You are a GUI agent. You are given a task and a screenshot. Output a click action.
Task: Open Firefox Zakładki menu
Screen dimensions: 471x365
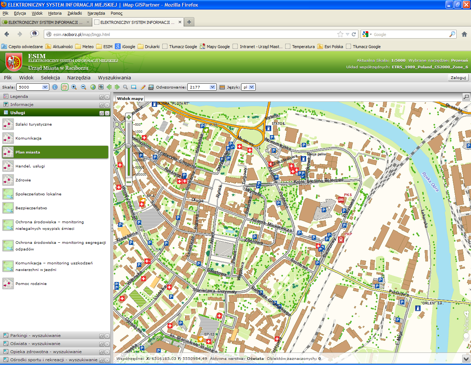(75, 13)
